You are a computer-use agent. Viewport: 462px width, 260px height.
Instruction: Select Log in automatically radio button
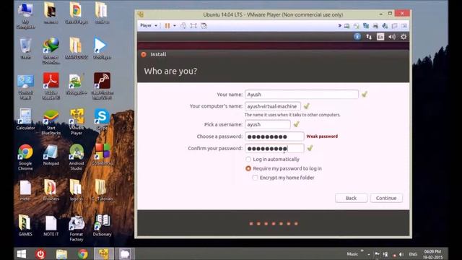click(248, 159)
